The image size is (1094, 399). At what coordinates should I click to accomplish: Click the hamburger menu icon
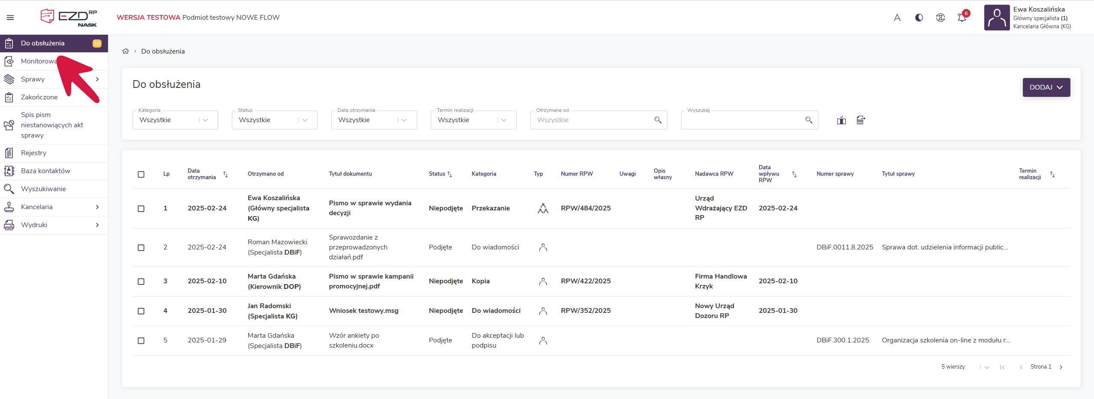coord(10,18)
